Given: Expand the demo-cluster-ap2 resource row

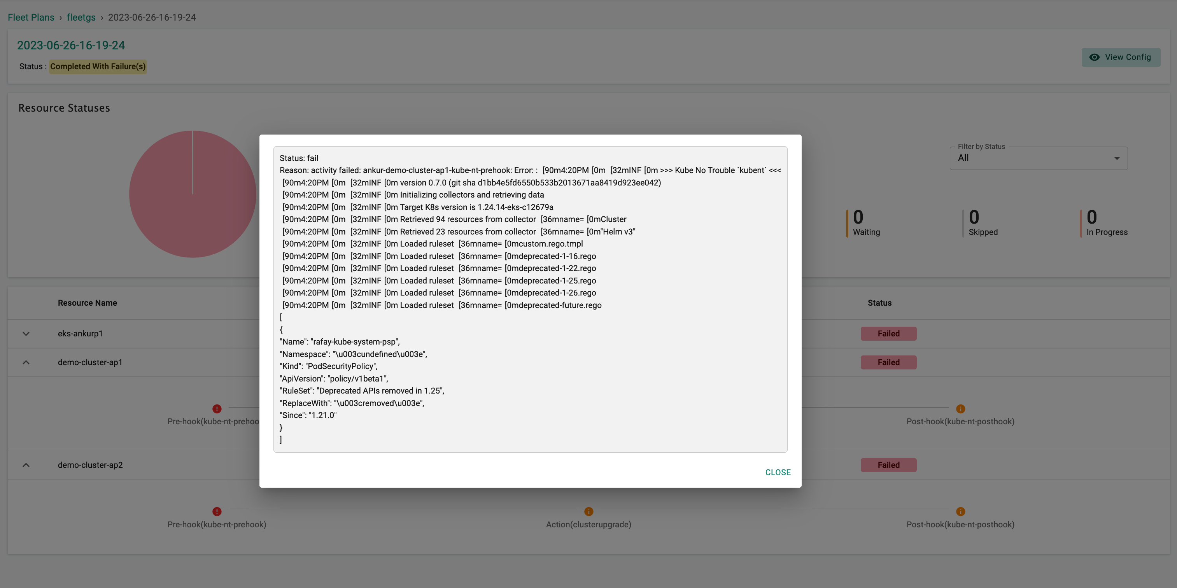Looking at the screenshot, I should 26,465.
